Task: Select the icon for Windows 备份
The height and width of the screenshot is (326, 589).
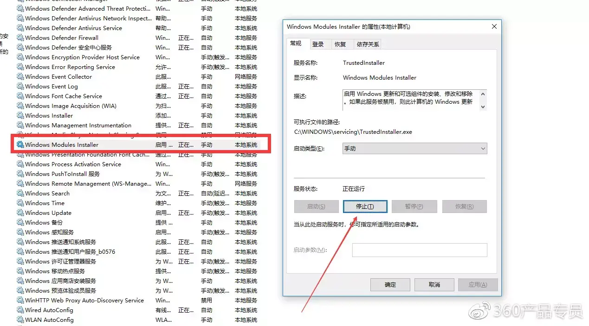Action: coord(20,223)
